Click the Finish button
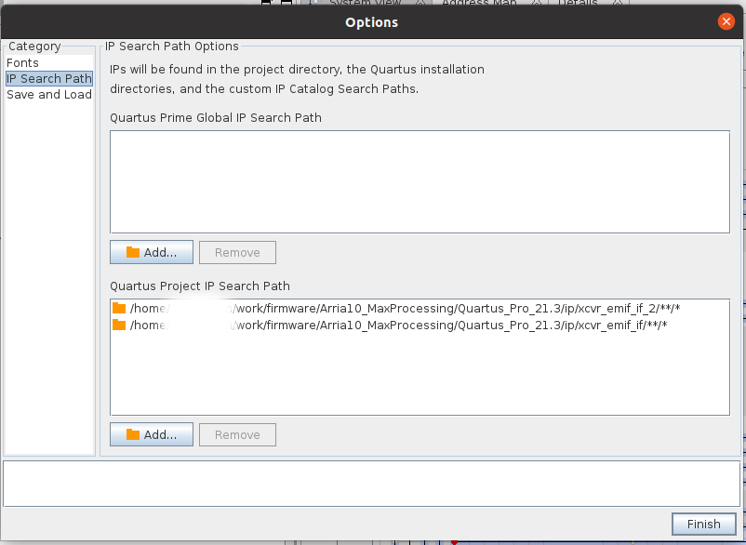This screenshot has height=545, width=746. coord(703,525)
